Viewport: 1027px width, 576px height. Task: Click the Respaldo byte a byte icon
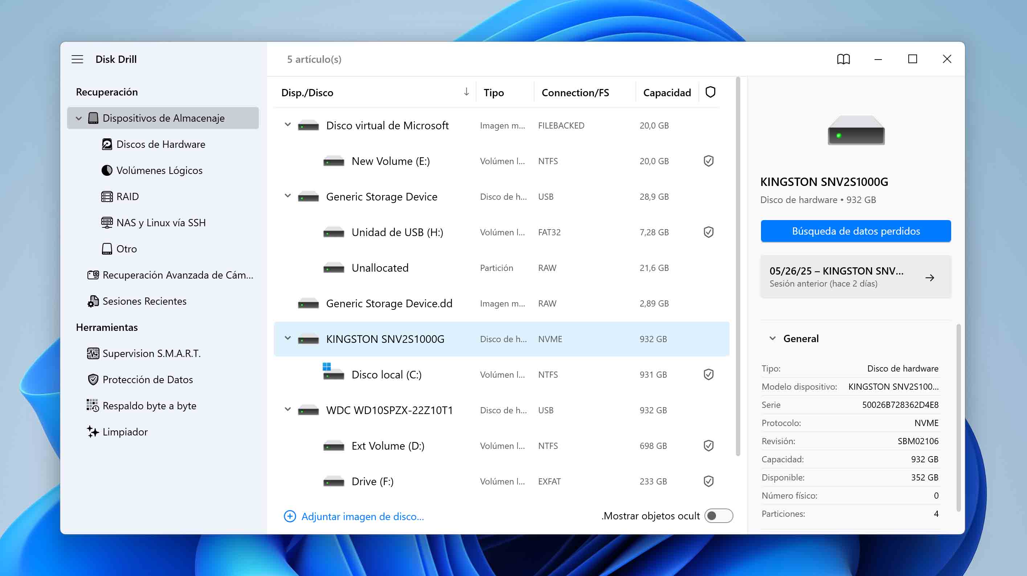93,405
